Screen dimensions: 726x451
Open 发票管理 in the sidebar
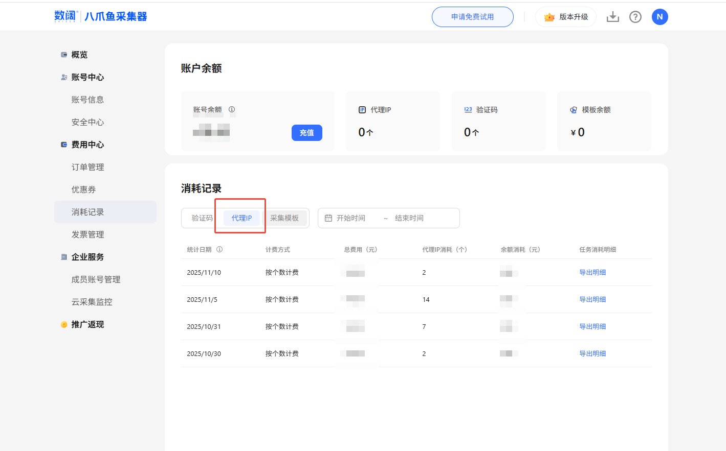[x=87, y=234]
